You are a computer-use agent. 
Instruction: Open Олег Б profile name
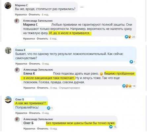(20, 99)
